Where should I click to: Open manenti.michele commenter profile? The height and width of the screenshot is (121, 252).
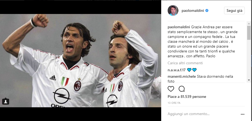click(182, 77)
